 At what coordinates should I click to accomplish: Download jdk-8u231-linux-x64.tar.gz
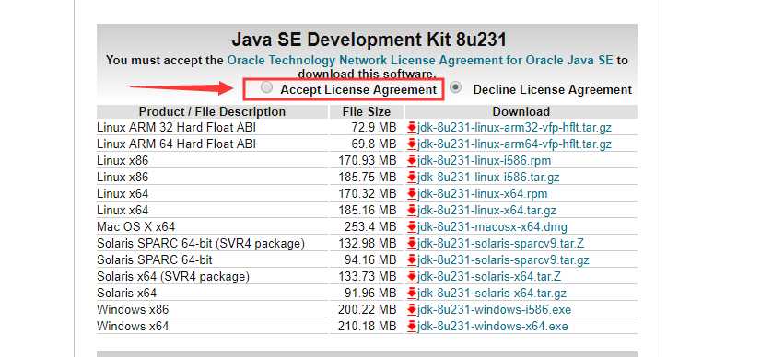(486, 210)
